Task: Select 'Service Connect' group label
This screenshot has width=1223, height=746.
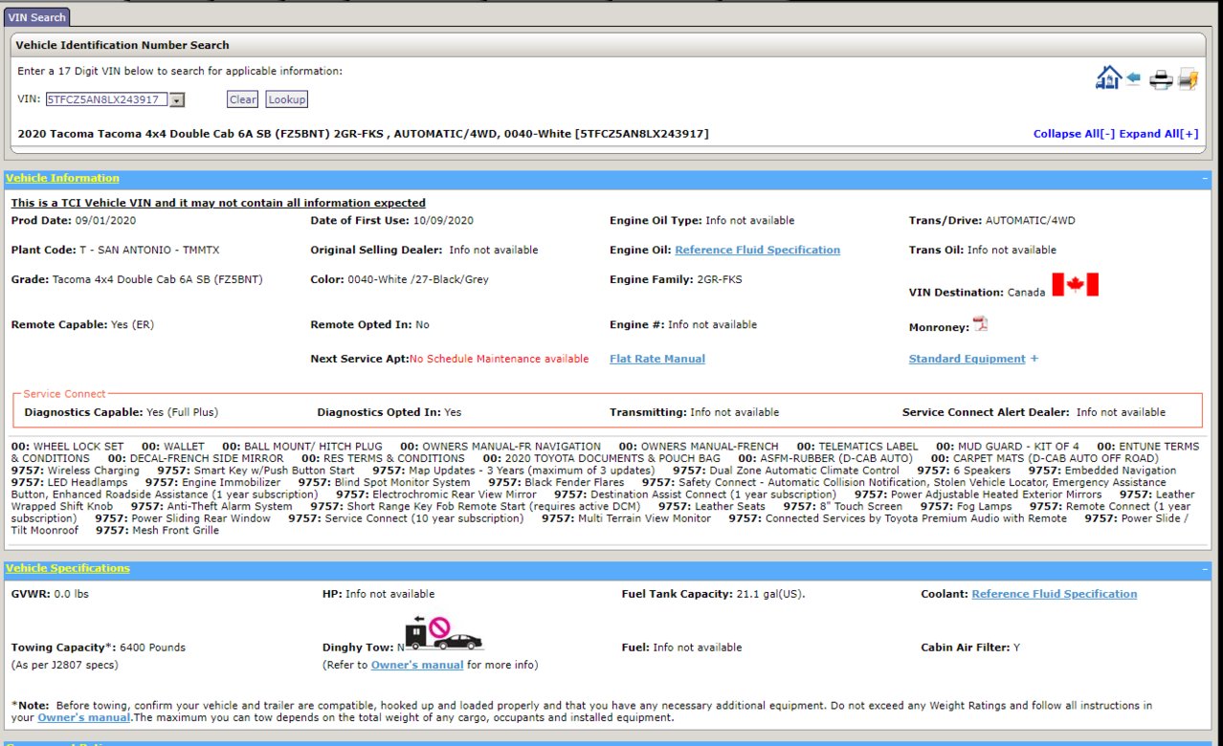Action: click(x=65, y=393)
